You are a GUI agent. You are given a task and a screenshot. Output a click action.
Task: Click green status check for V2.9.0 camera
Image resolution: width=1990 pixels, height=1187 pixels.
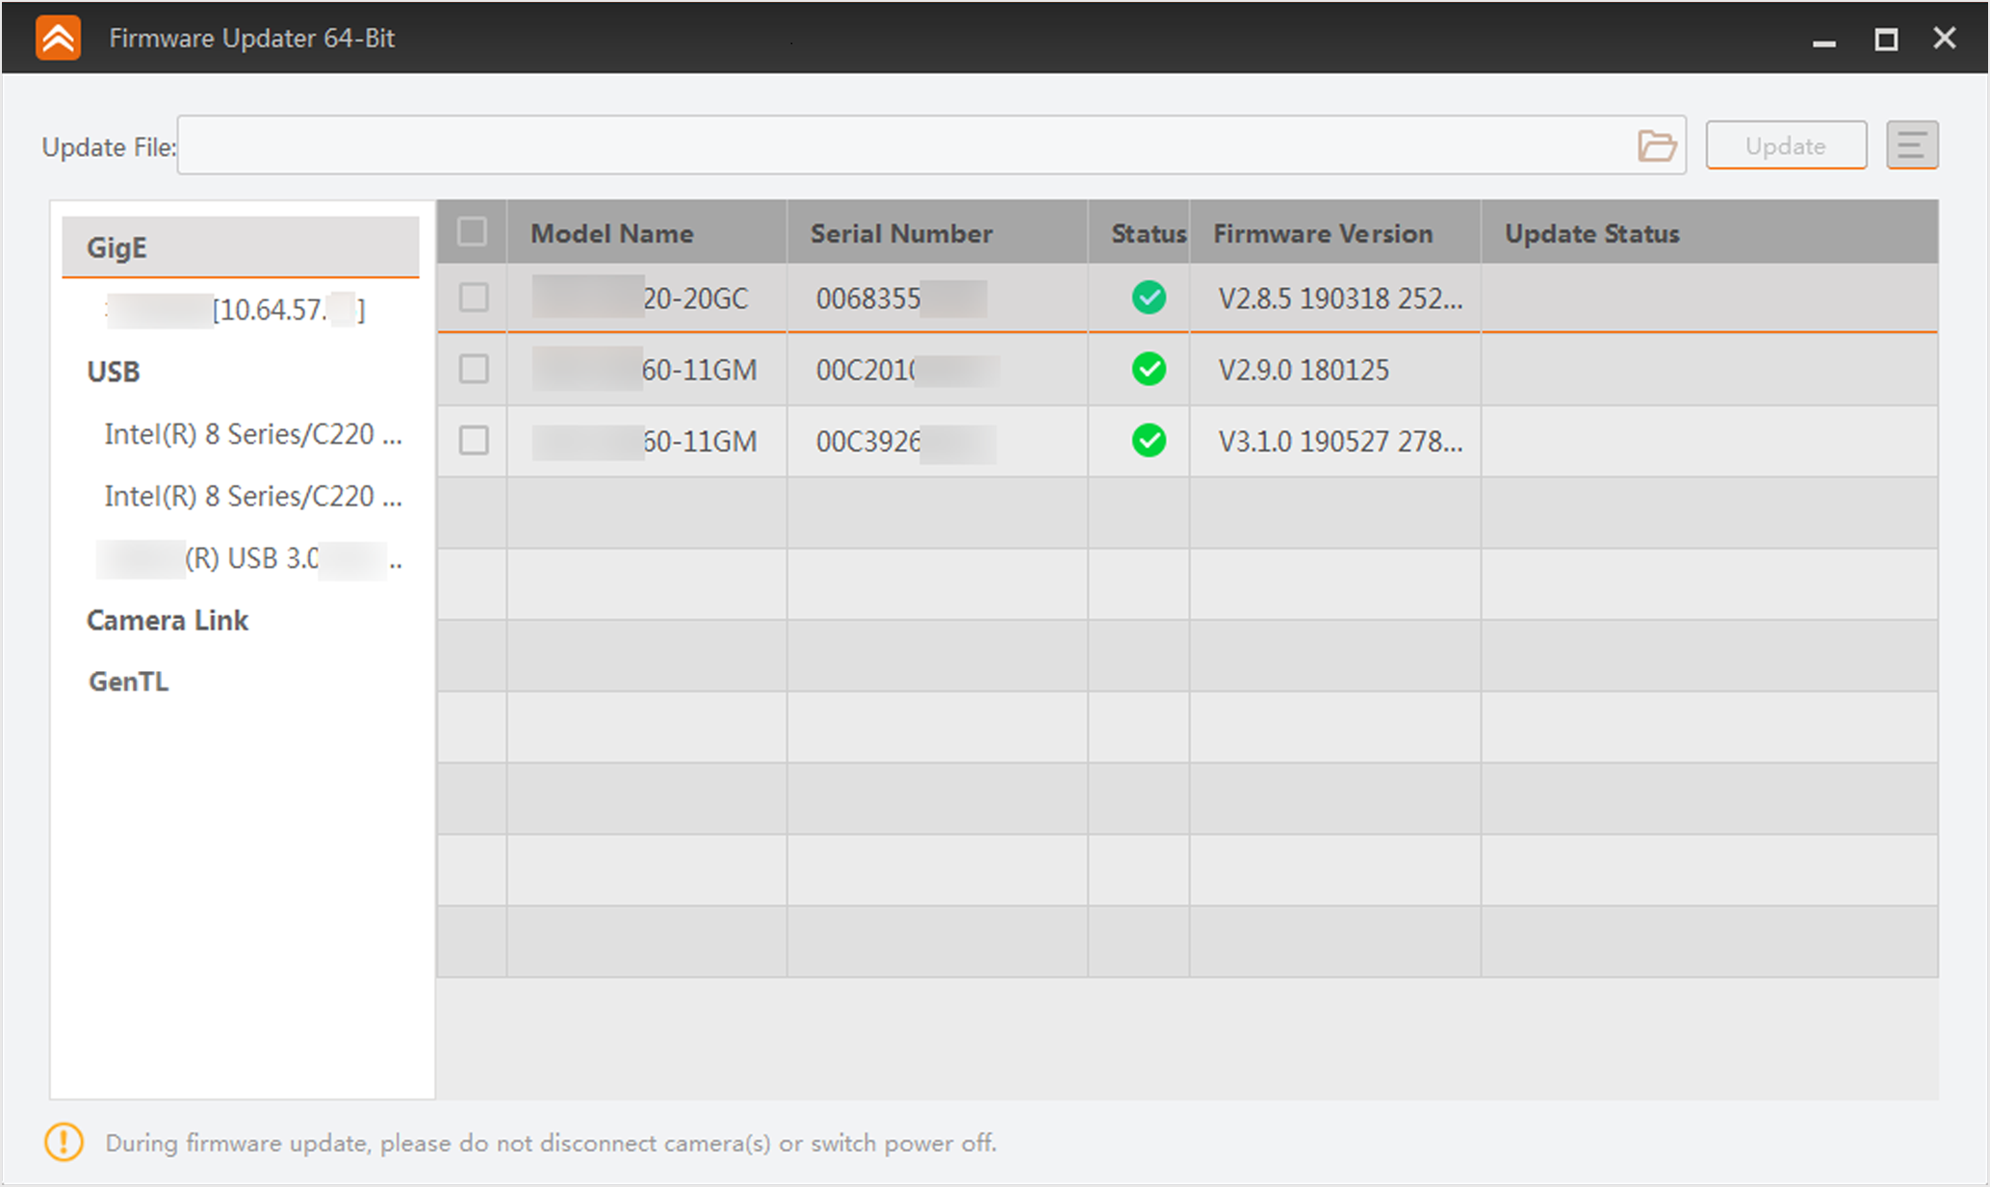coord(1149,370)
